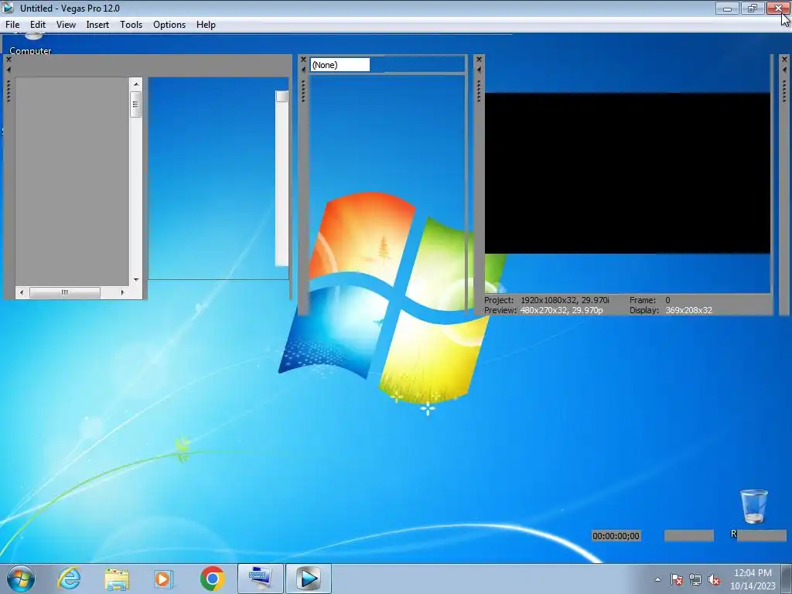Open the View menu
This screenshot has width=792, height=594.
coord(67,25)
